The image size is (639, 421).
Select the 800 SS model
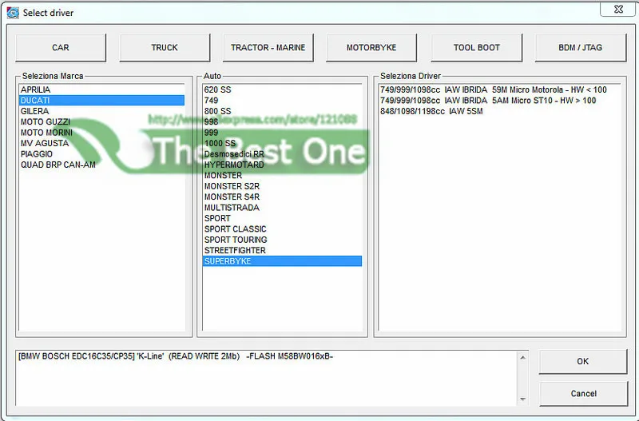282,111
